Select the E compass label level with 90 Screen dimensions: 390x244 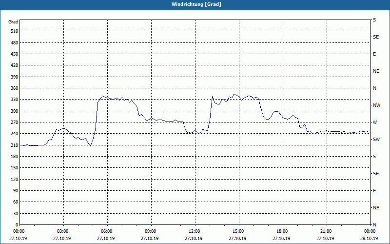[x=374, y=191]
